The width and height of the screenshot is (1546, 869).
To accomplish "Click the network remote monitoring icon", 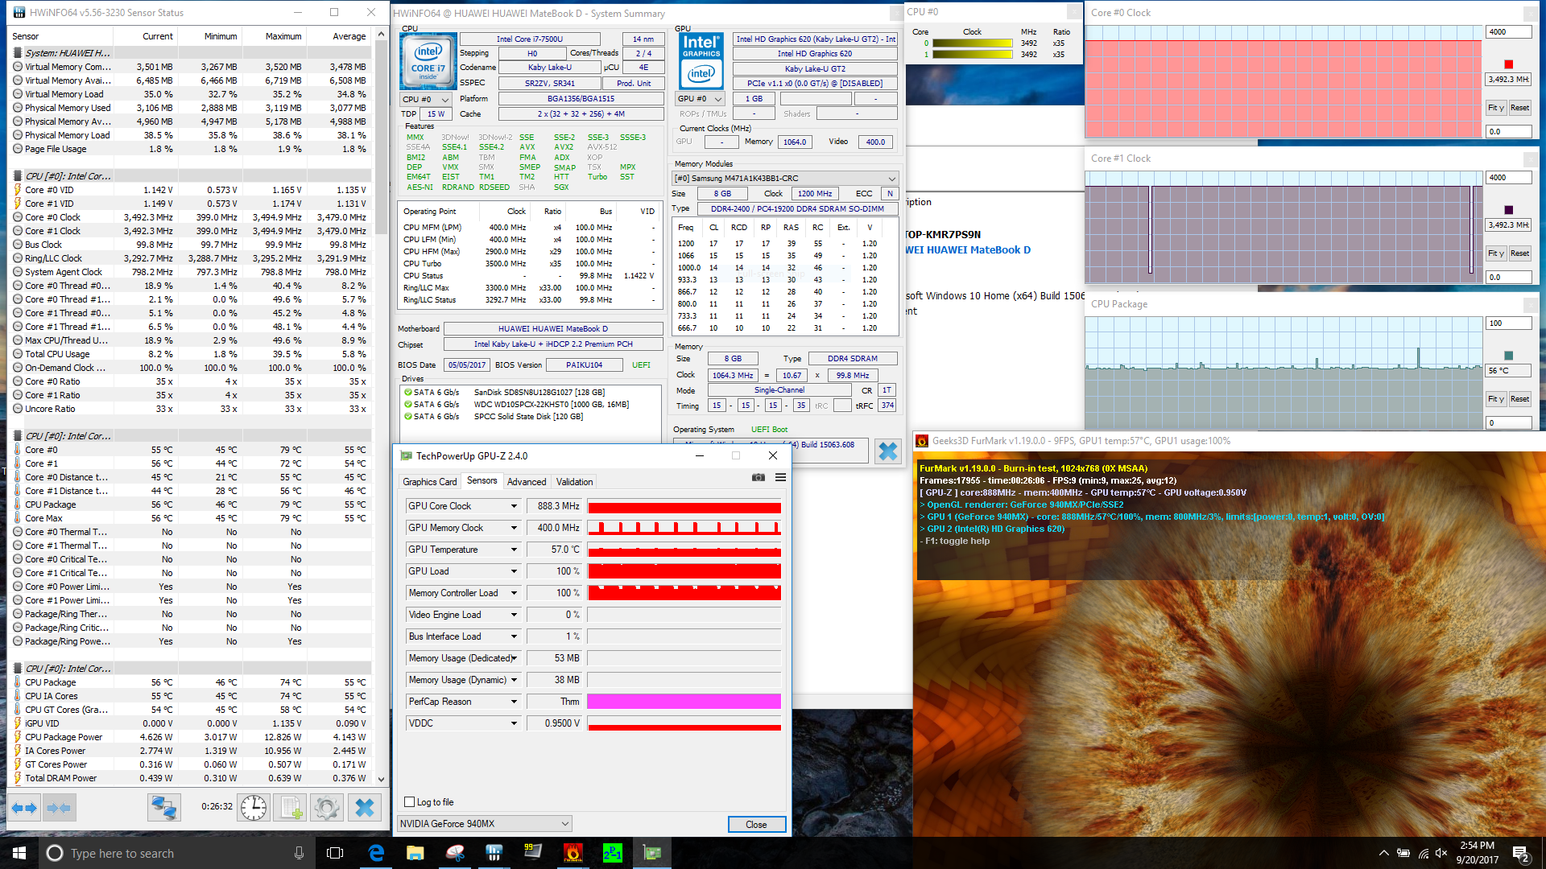I will pos(163,808).
